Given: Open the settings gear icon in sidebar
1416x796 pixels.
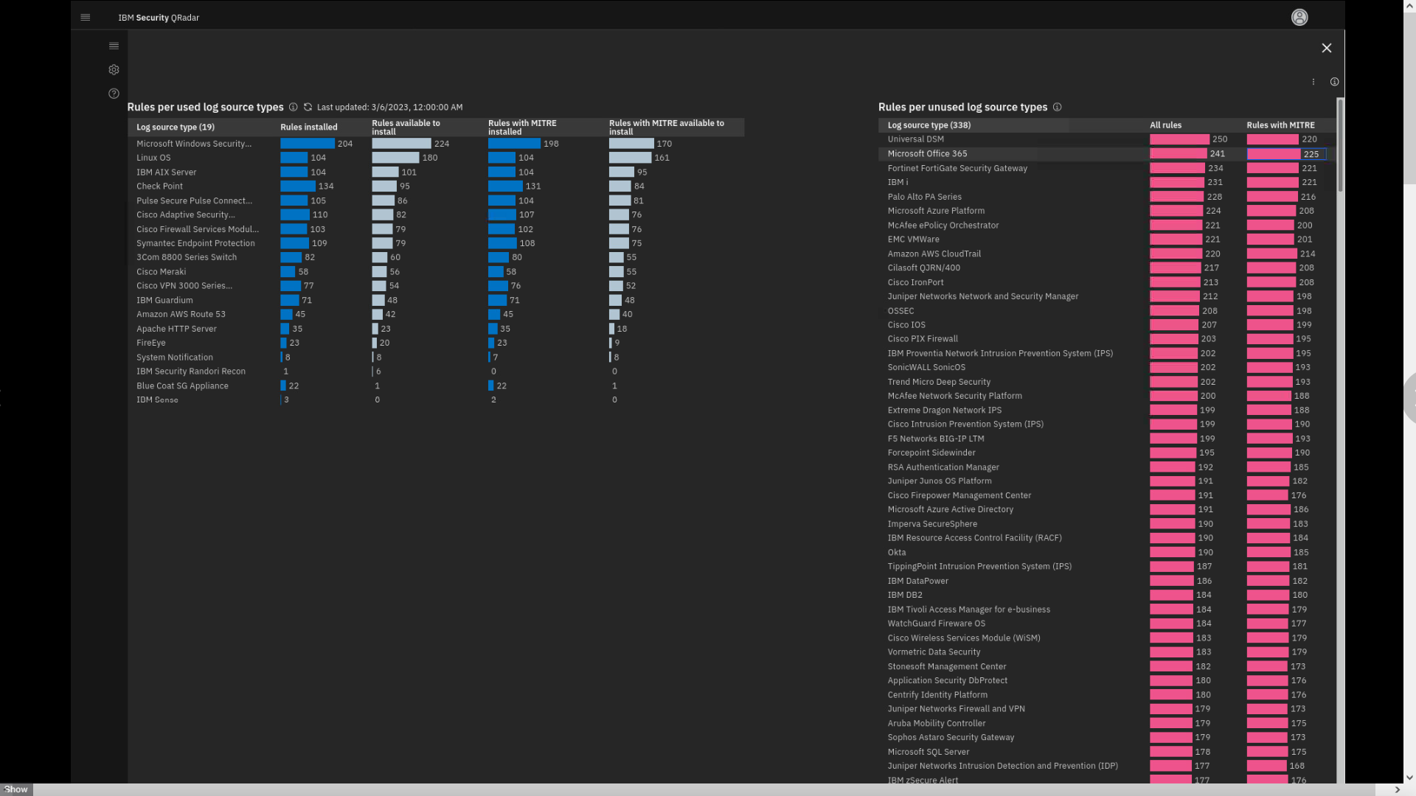Looking at the screenshot, I should point(114,70).
